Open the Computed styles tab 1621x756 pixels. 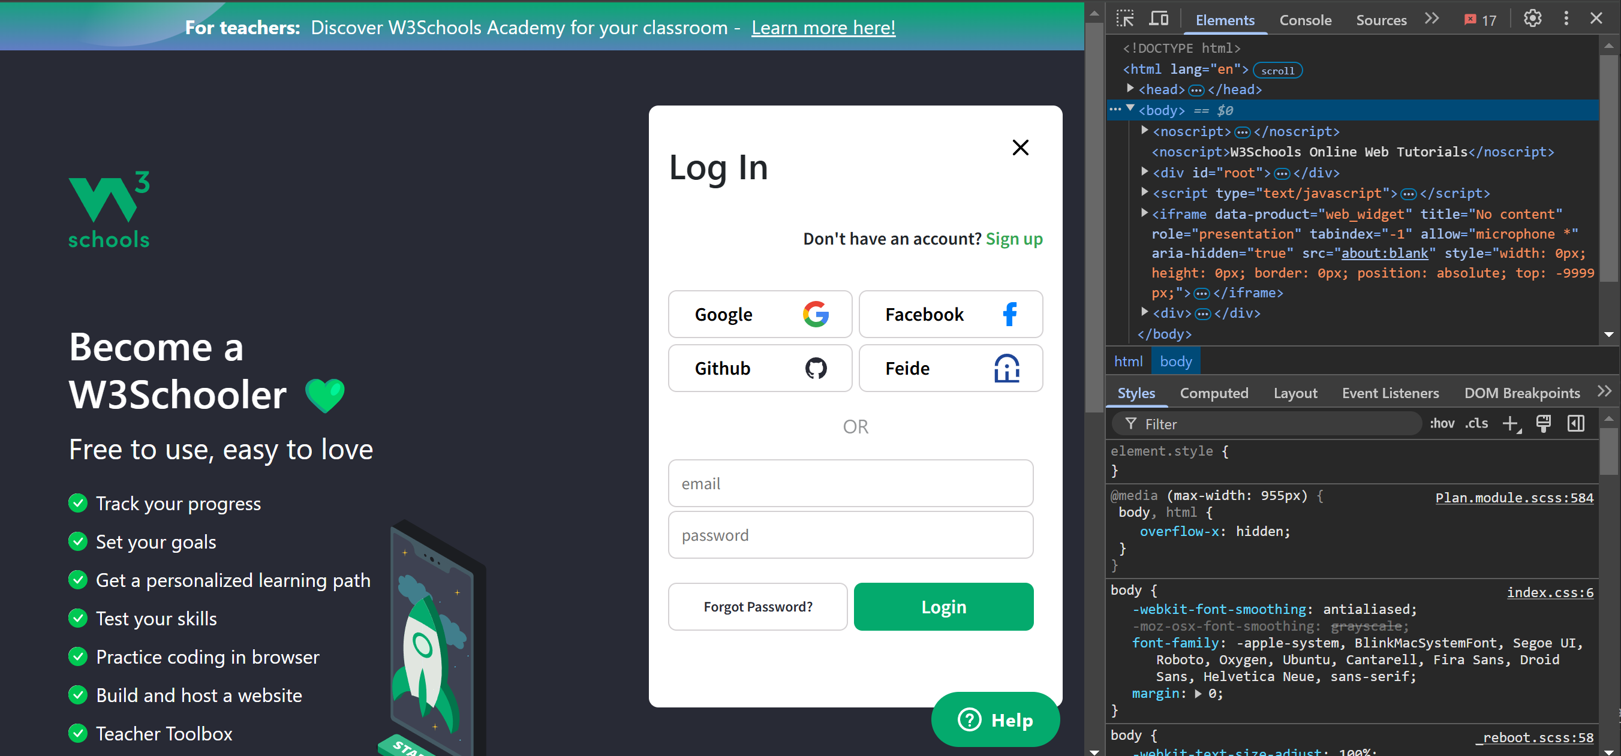point(1214,393)
